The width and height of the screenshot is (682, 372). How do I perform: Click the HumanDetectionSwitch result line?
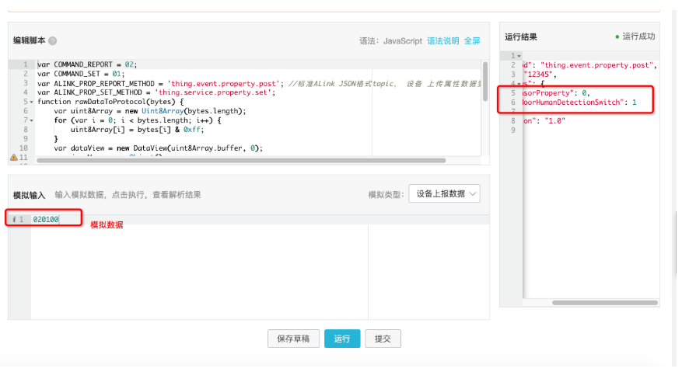click(x=580, y=103)
